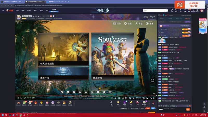Viewport: 208px width, 117px height.
Task: Click the streamer avatar
Action: pyautogui.click(x=19, y=17)
